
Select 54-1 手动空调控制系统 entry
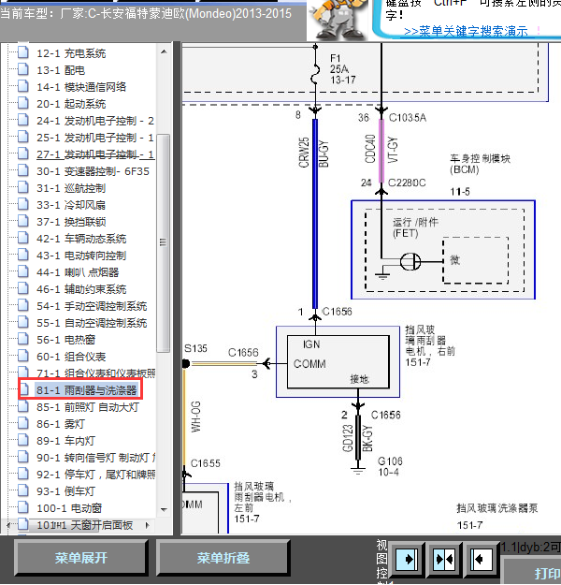tap(92, 306)
